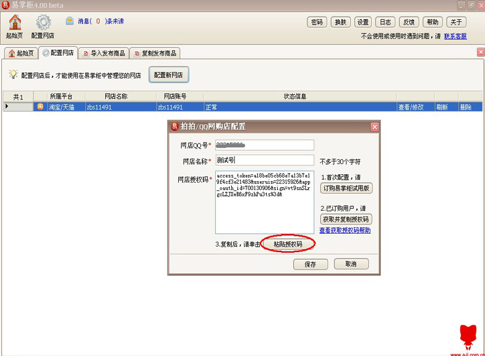
Task: Click the 配置网店 gear icon in the toolbar
Action: 43,27
